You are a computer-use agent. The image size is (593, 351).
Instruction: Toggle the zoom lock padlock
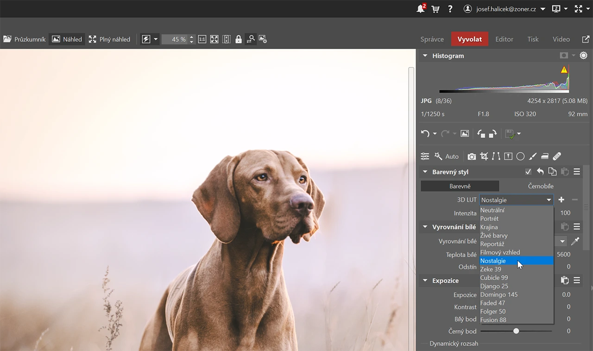[238, 39]
